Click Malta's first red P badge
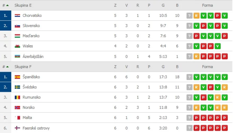The height and width of the screenshot is (133, 233). click(x=196, y=118)
